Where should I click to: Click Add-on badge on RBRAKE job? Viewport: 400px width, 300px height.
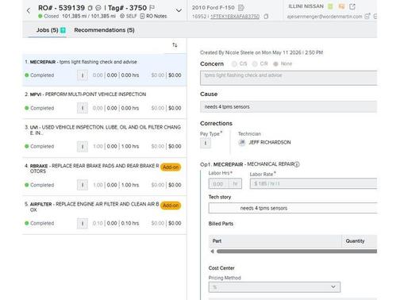(x=171, y=167)
